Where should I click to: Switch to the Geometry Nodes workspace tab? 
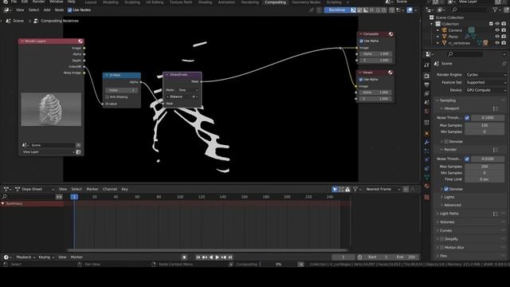click(306, 2)
